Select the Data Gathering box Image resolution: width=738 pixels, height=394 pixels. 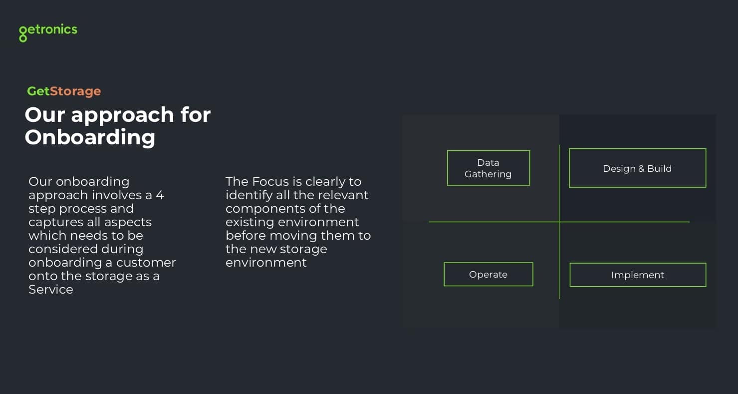pos(488,168)
